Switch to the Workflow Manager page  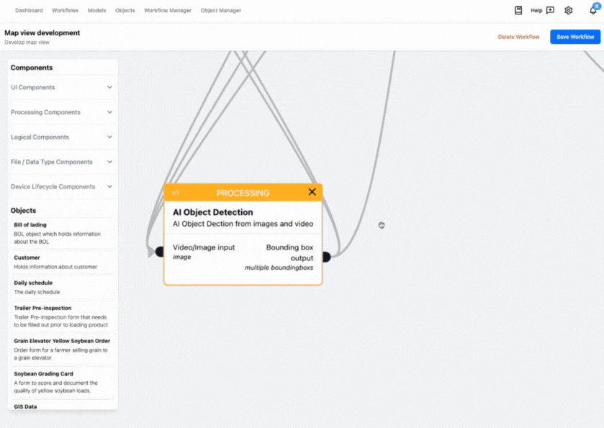click(x=167, y=10)
